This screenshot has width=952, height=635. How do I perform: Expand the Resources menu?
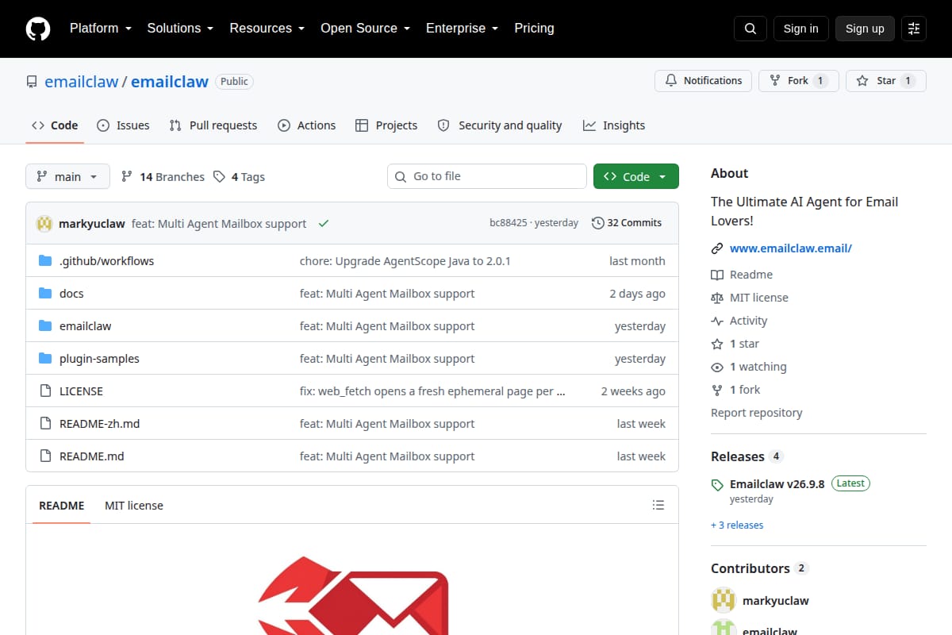267,29
